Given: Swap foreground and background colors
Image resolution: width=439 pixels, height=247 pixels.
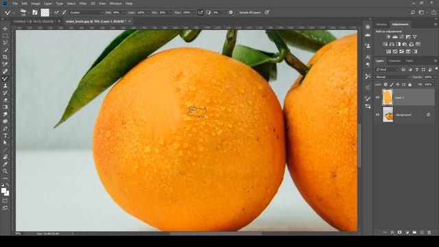Looking at the screenshot, I should tap(8, 185).
